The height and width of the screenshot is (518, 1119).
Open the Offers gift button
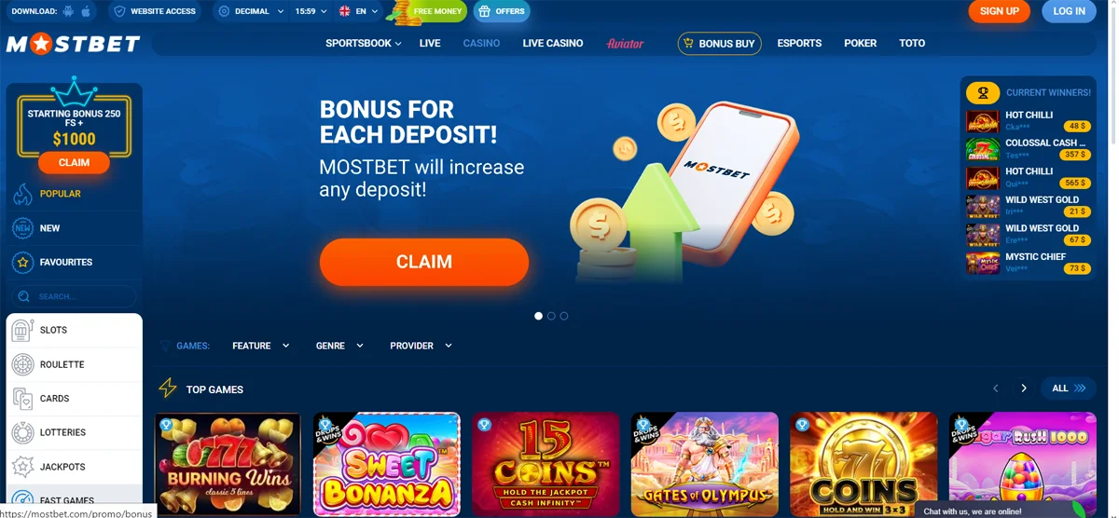[502, 11]
